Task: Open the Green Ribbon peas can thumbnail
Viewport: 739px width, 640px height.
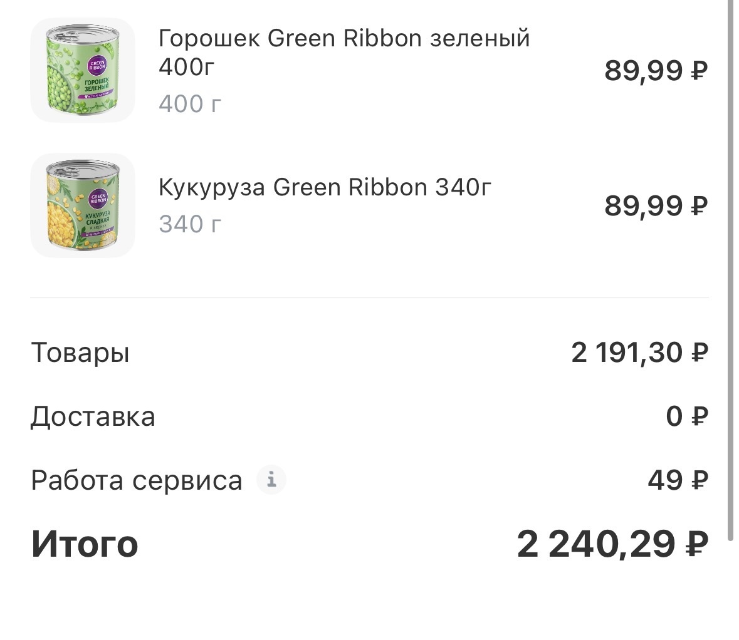Action: [x=83, y=70]
